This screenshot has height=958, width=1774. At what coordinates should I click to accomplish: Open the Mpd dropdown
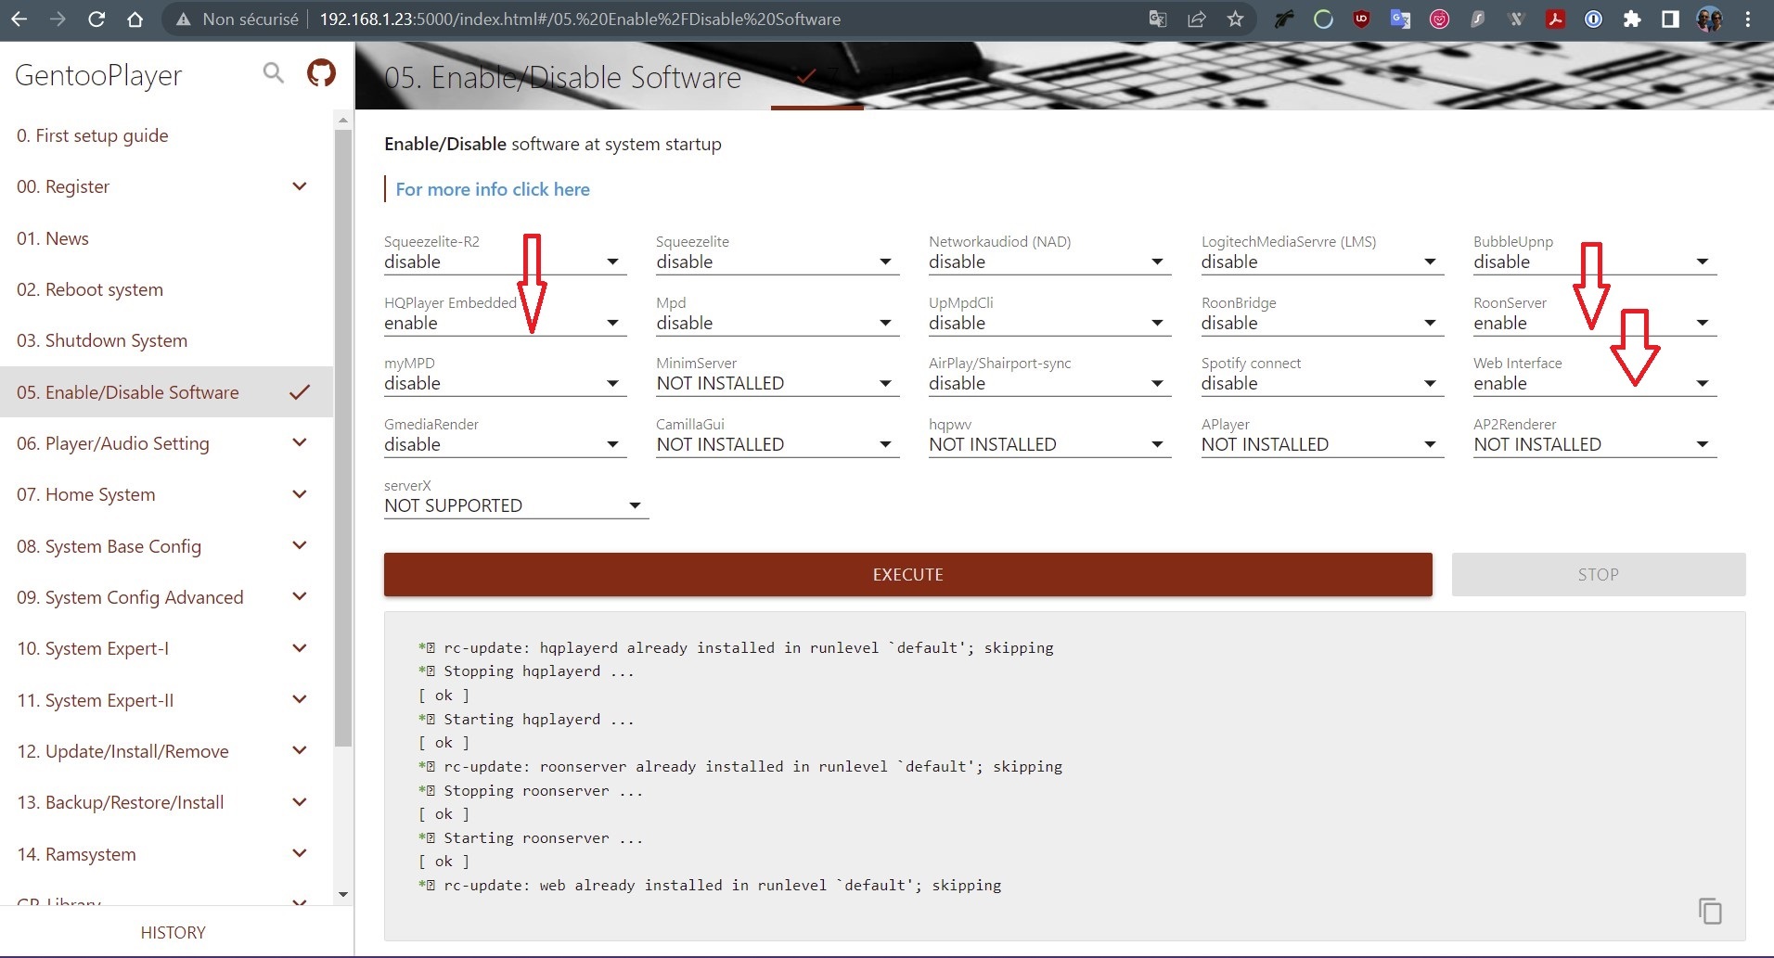tap(778, 323)
